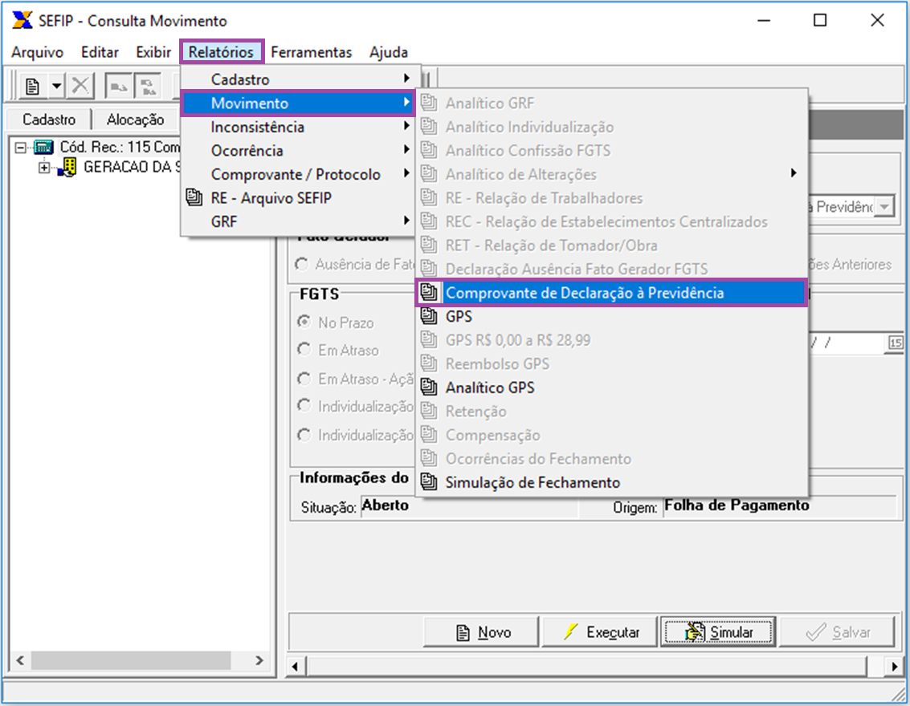Expand the GRF submenu
This screenshot has width=910, height=706.
tap(298, 221)
